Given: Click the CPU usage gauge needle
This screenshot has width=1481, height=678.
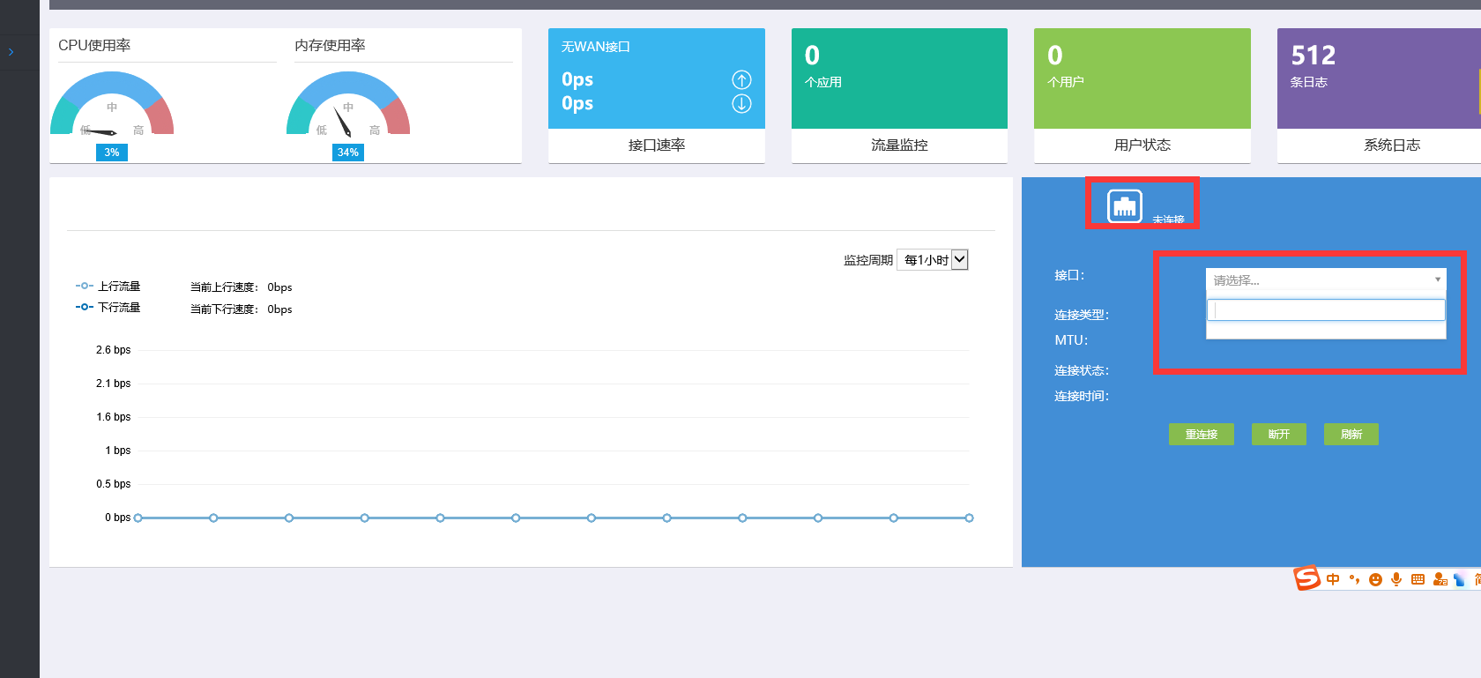Looking at the screenshot, I should (x=100, y=132).
